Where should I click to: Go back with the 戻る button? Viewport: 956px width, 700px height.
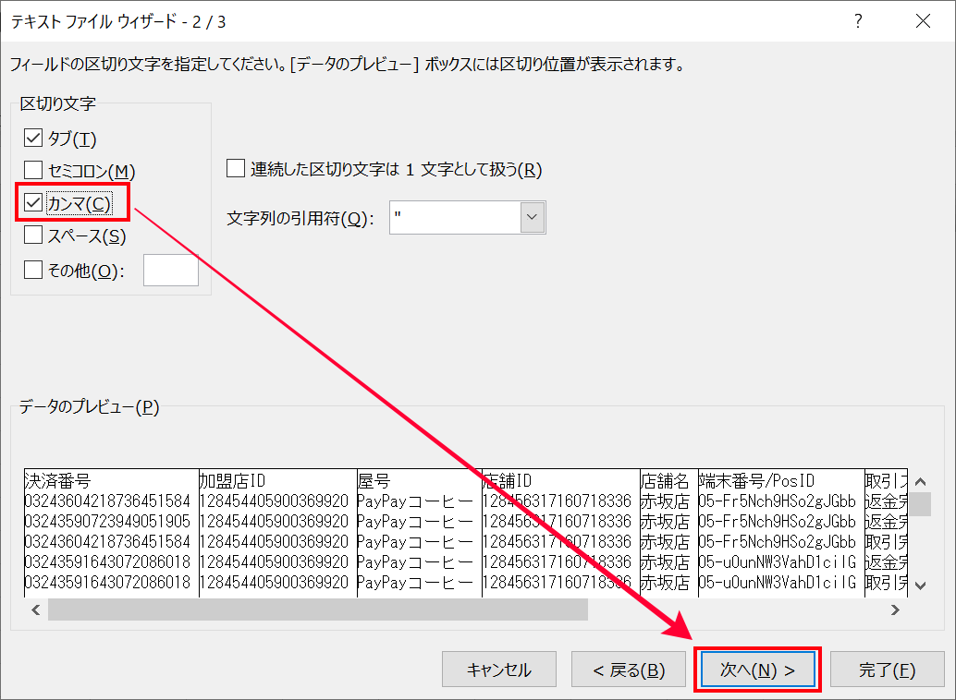click(629, 670)
